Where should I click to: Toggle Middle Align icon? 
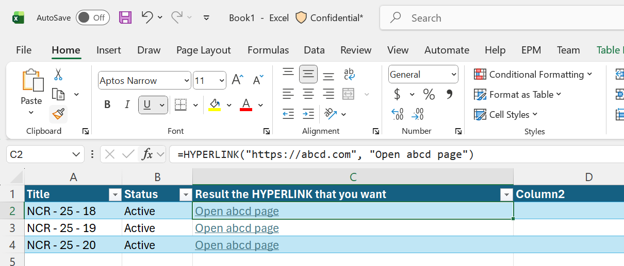[x=308, y=74]
